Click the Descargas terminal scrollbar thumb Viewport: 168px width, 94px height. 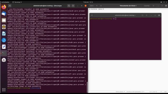pyautogui.click(x=87, y=87)
